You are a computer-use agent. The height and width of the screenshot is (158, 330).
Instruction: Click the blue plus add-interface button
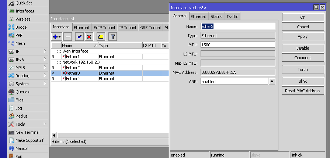(55, 37)
